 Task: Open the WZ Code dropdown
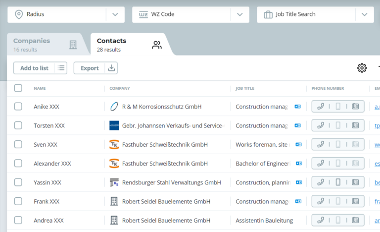coord(240,14)
